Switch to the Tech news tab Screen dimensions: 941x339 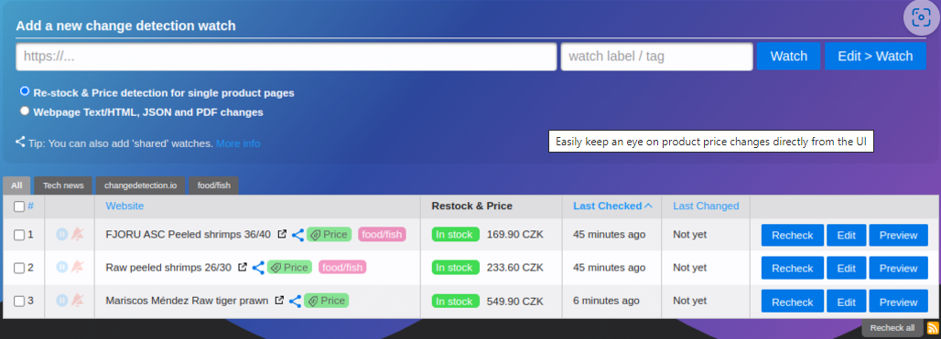[x=63, y=185]
